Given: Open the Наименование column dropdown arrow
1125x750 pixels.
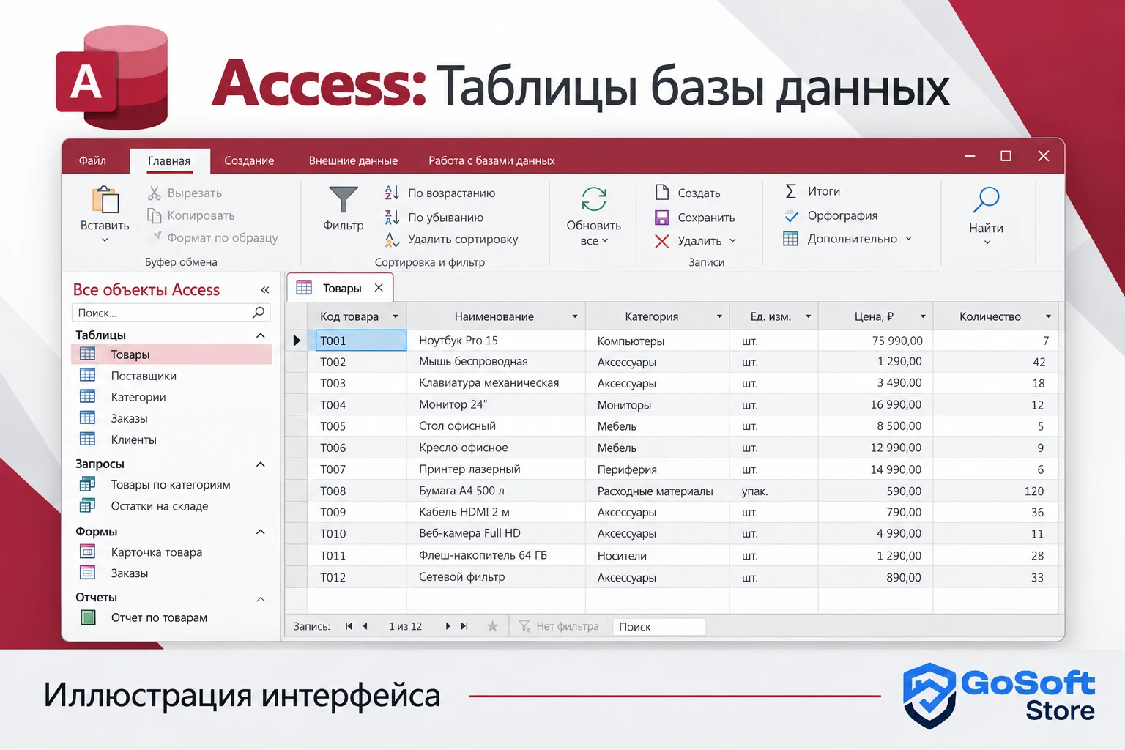Looking at the screenshot, I should (x=575, y=316).
